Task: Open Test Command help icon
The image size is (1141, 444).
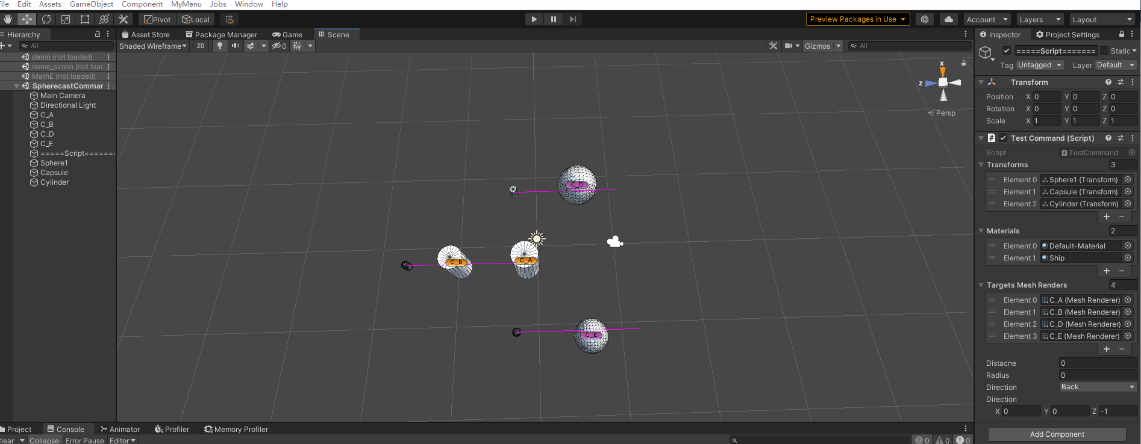Action: pyautogui.click(x=1108, y=138)
